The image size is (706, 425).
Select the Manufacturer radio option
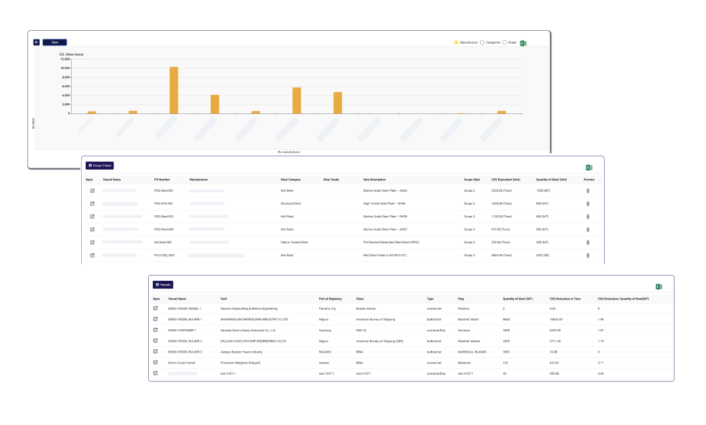click(x=456, y=42)
